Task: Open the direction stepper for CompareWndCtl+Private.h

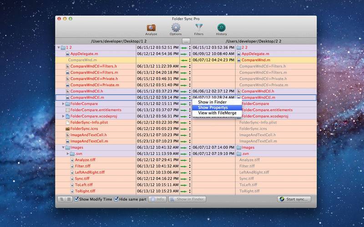Action: (190, 79)
